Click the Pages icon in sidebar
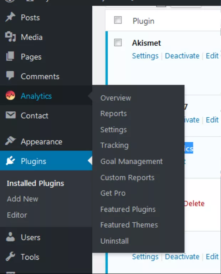Viewport: 221px width, 274px height. (x=10, y=57)
